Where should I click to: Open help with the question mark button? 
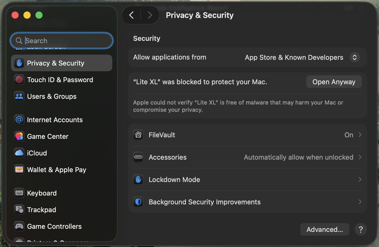coord(361,229)
